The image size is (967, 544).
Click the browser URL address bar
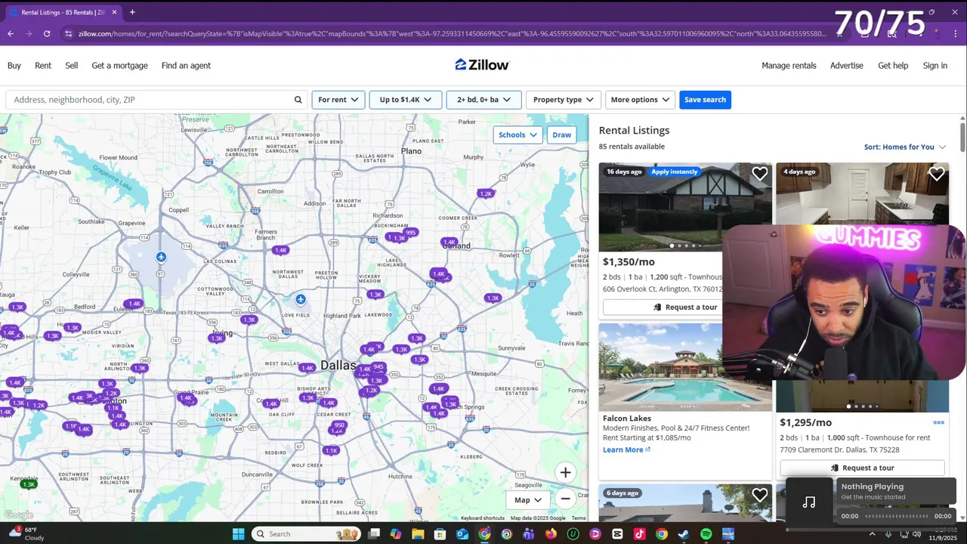point(452,34)
